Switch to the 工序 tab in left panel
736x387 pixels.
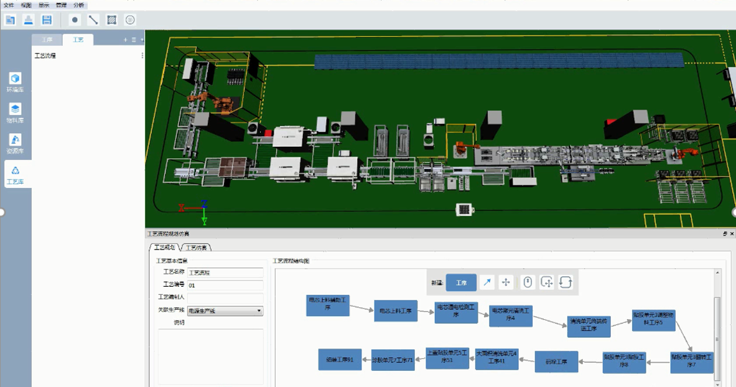point(47,40)
